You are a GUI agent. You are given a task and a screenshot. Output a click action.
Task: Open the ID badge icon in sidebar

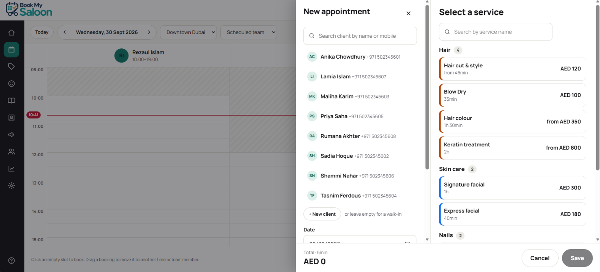[x=11, y=117]
